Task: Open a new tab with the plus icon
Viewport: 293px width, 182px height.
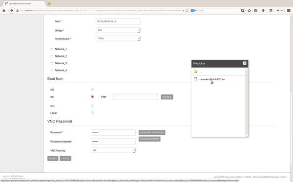Action: [x=49, y=3]
